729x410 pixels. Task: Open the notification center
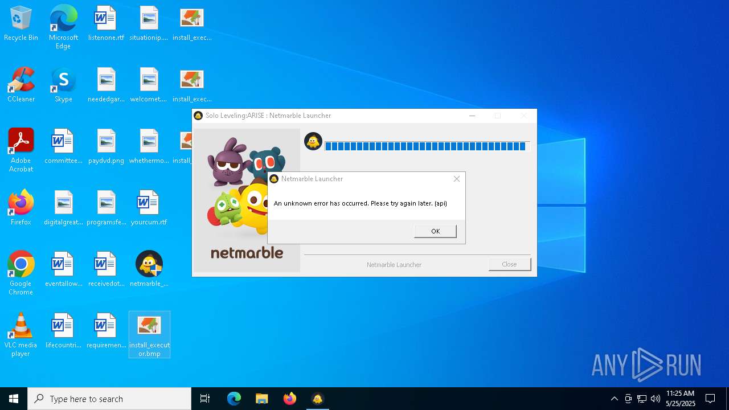(x=710, y=399)
